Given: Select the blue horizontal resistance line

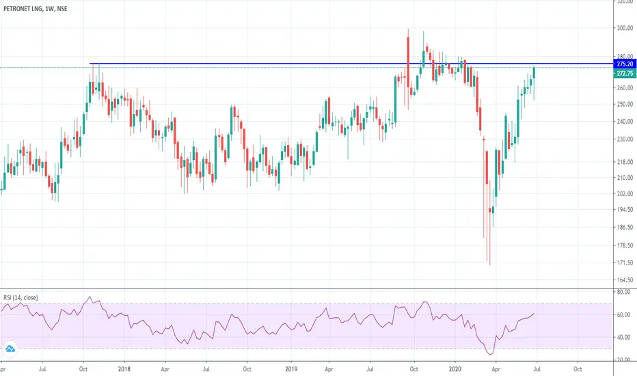Looking at the screenshot, I should pos(351,64).
